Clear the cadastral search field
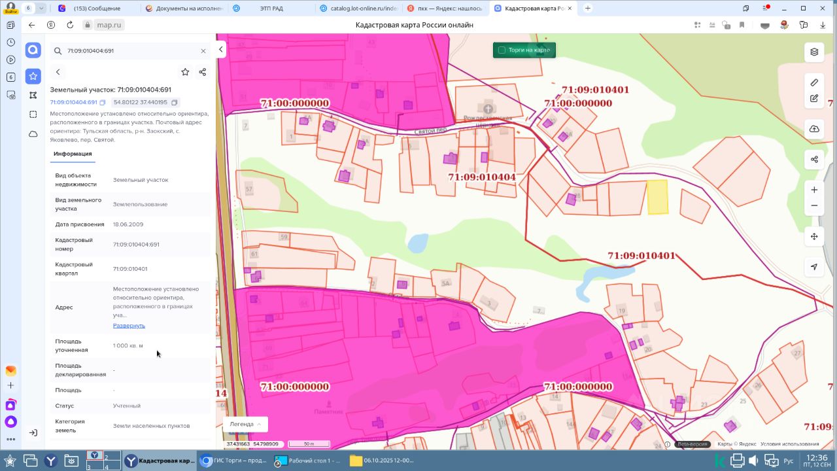 point(203,51)
